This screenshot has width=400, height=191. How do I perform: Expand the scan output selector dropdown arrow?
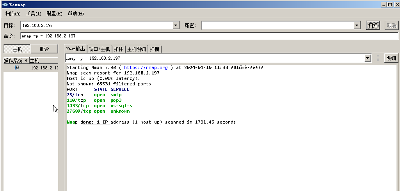367,58
